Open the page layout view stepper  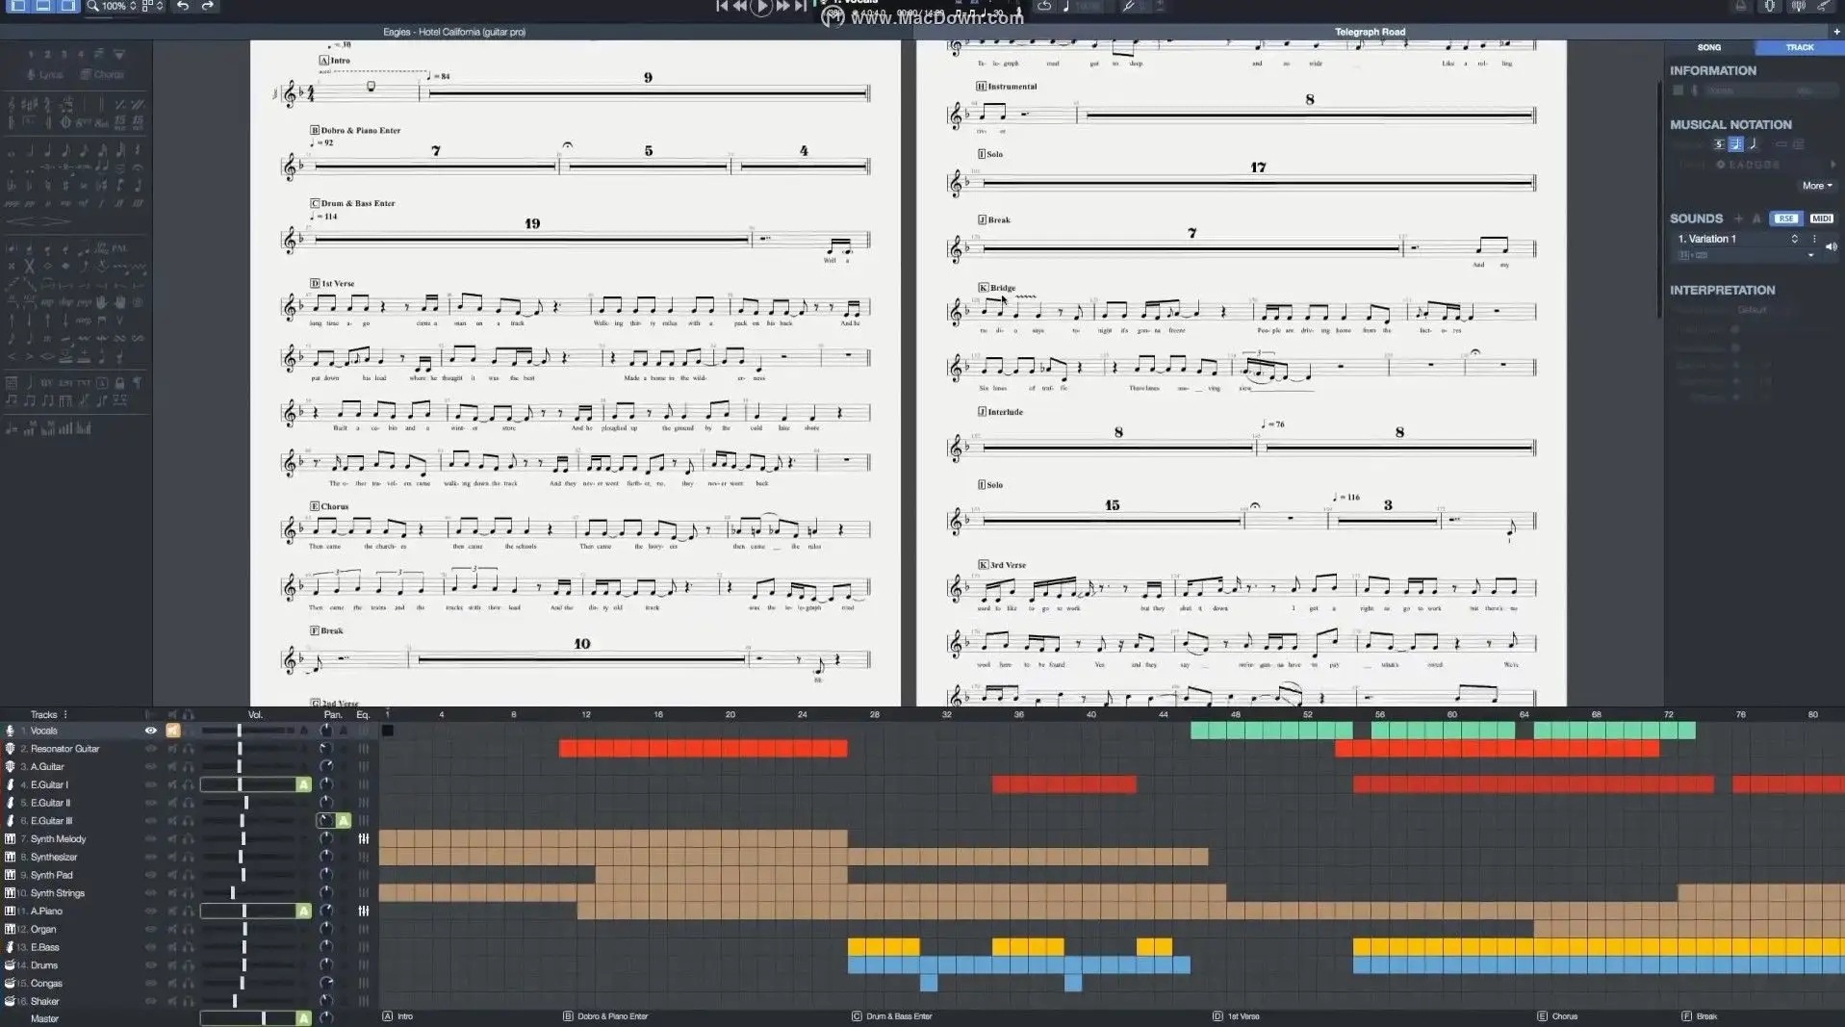(x=160, y=6)
